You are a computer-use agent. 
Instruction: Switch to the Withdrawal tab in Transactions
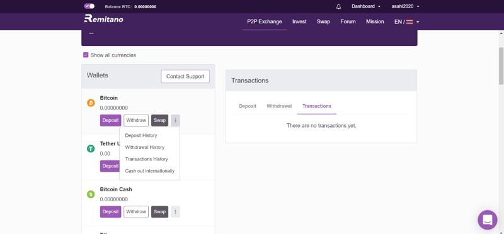point(279,106)
